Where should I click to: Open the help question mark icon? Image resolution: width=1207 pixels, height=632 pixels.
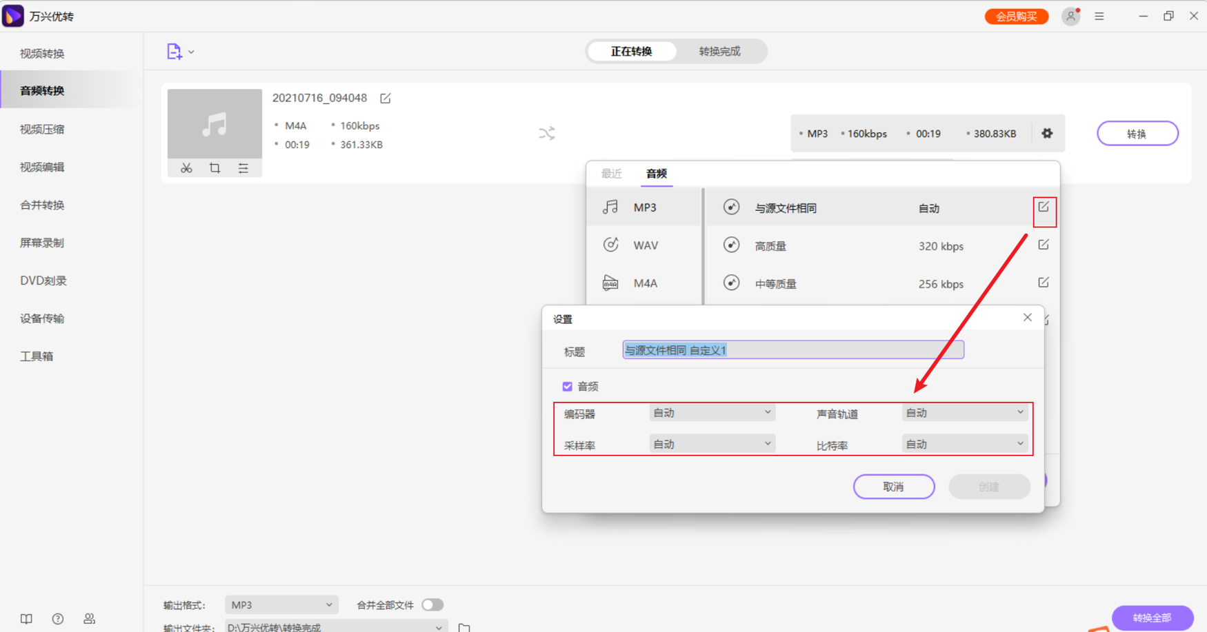point(58,619)
